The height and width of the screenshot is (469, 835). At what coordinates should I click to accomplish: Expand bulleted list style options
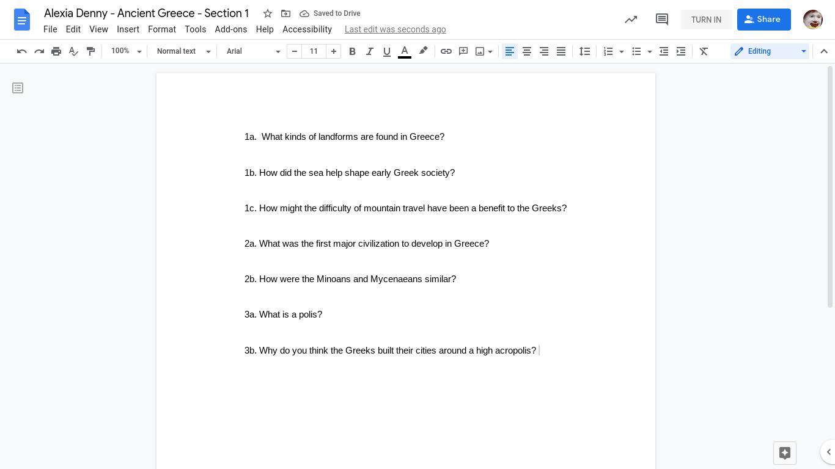click(650, 51)
